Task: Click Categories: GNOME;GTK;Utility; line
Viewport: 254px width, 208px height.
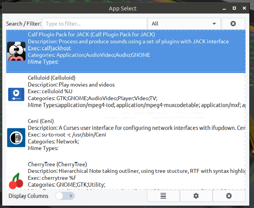Action: (x=66, y=185)
